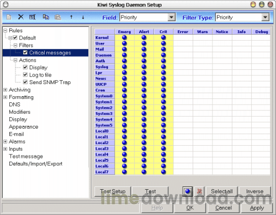Click the Move down arrow icon
This screenshot has width=276, height=215.
83,17
